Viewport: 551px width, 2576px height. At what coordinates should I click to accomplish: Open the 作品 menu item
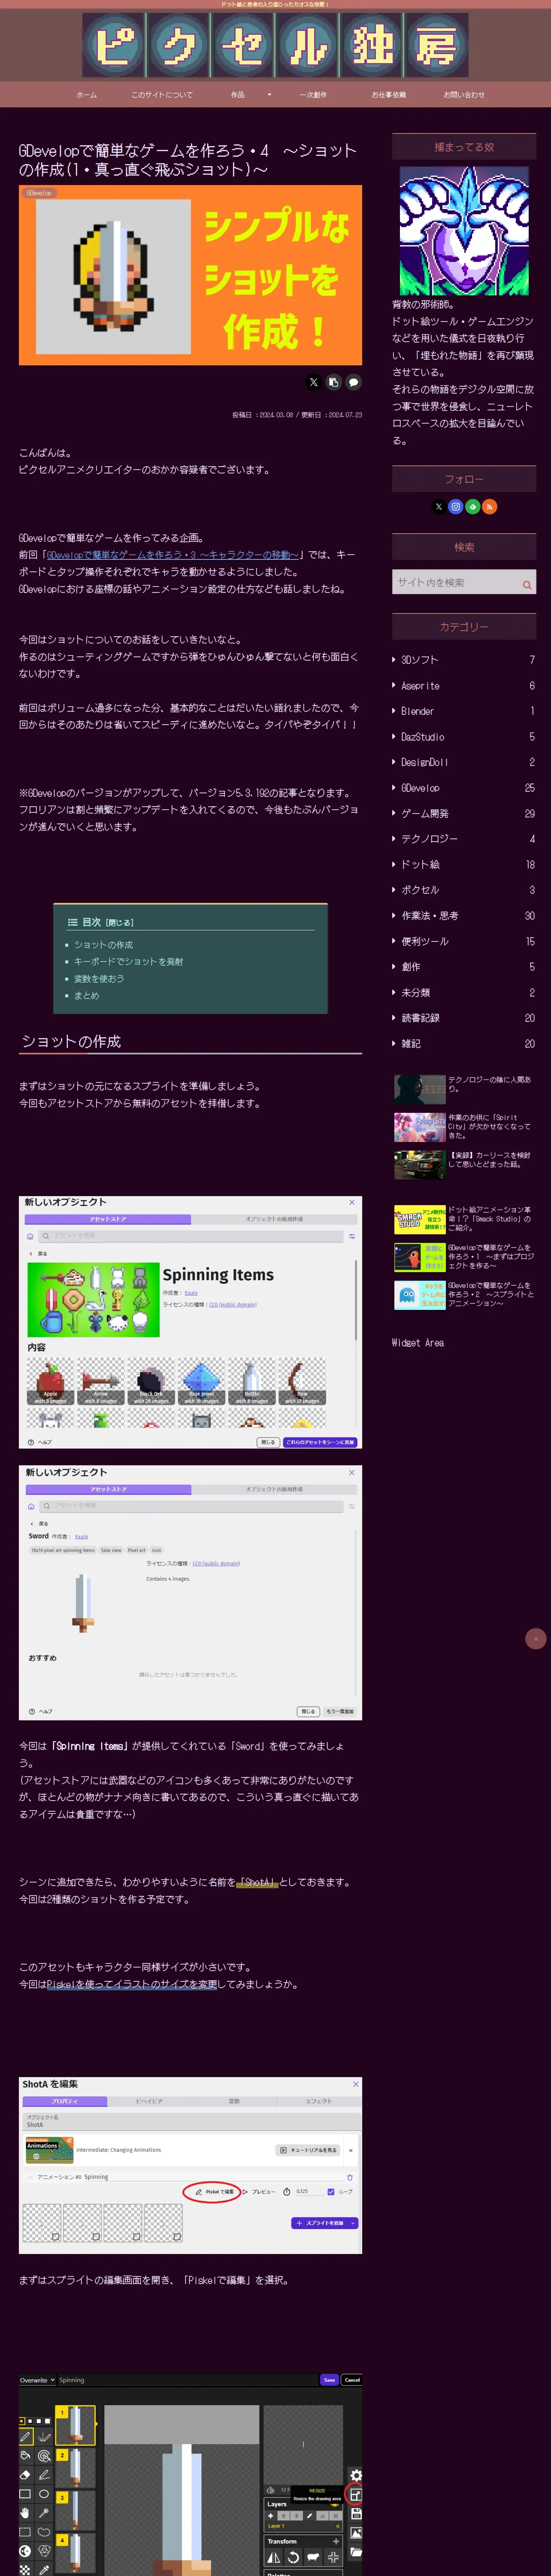pos(238,95)
